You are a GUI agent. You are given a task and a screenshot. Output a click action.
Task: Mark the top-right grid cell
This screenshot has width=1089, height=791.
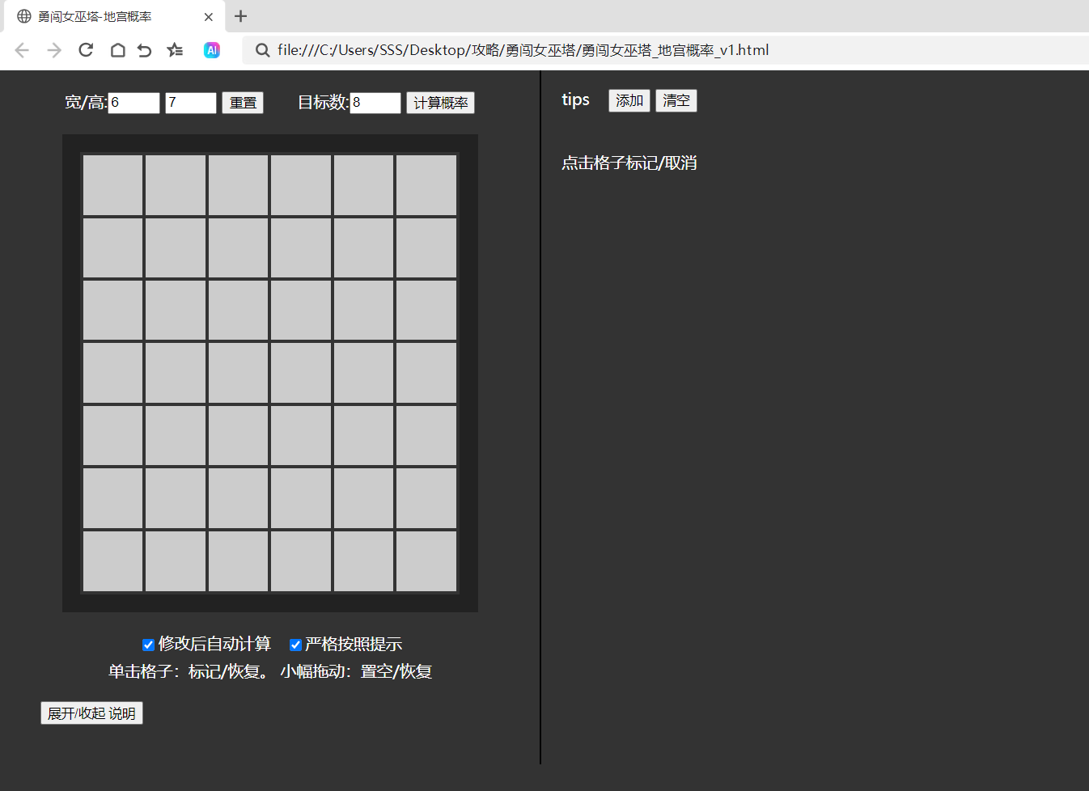pyautogui.click(x=426, y=185)
